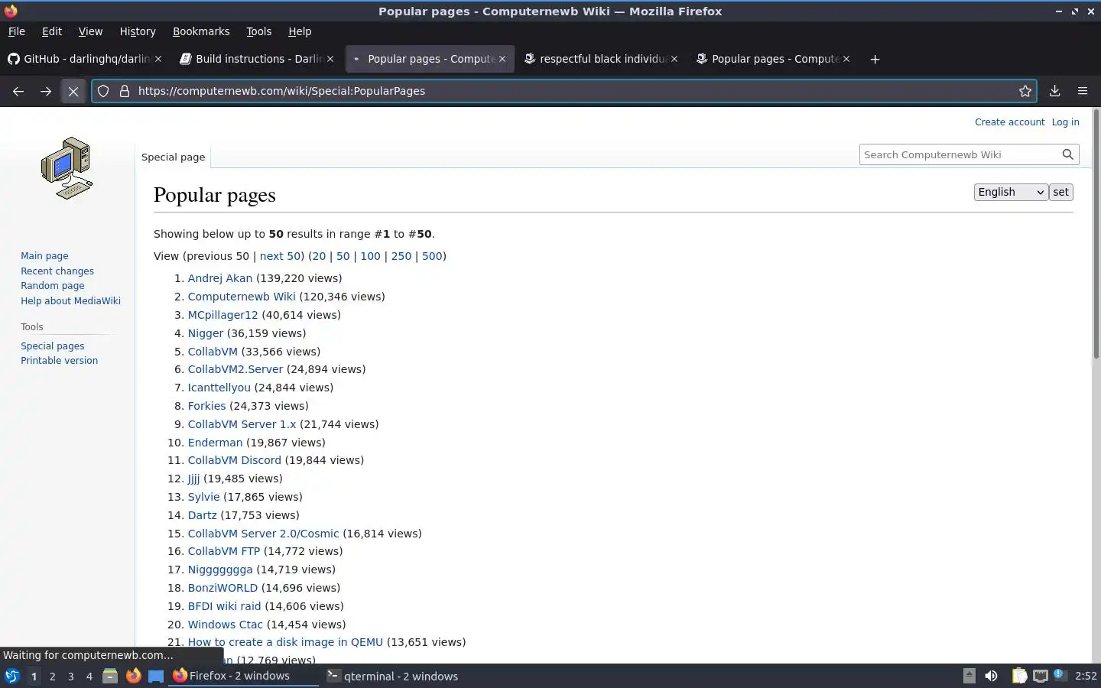1101x688 pixels.
Task: Open the taskbar start menu icon
Action: [11, 676]
